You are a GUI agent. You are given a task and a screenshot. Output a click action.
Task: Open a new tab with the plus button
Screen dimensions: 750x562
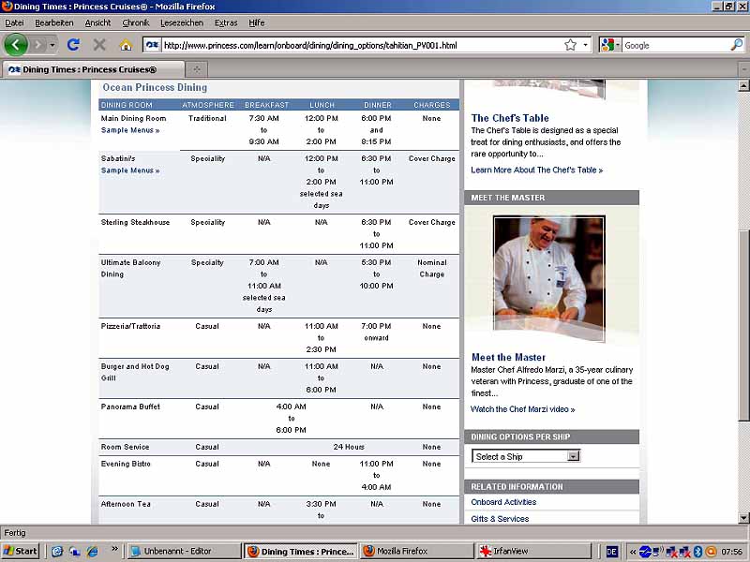[x=197, y=69]
